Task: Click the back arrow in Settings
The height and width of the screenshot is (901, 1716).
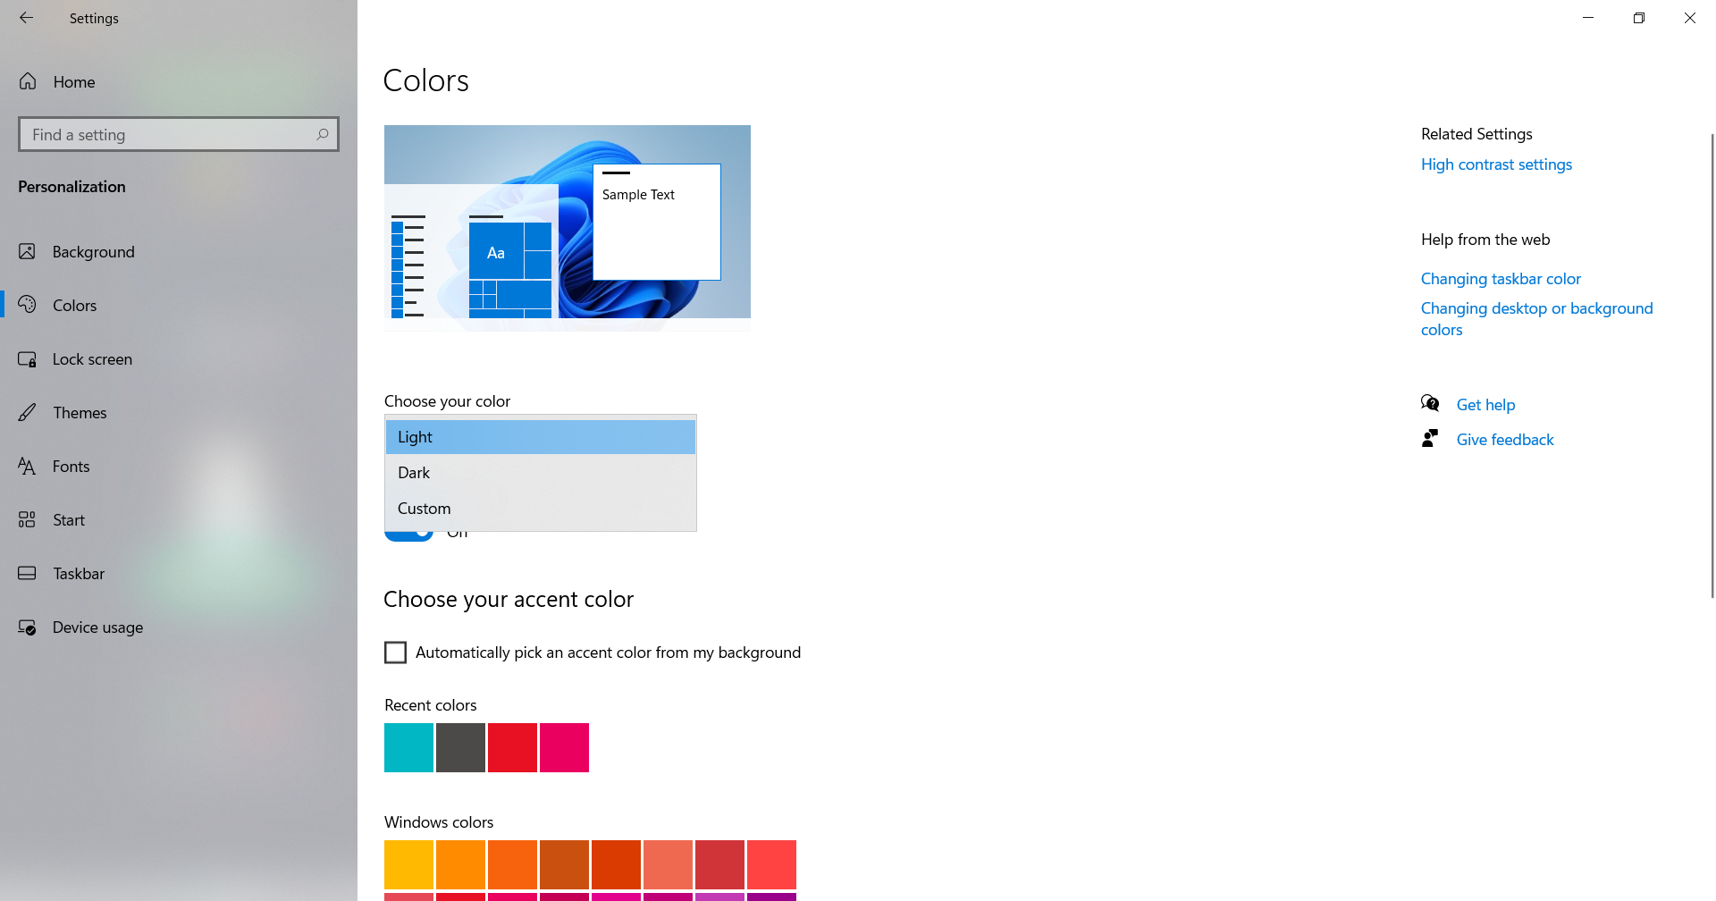Action: point(26,18)
